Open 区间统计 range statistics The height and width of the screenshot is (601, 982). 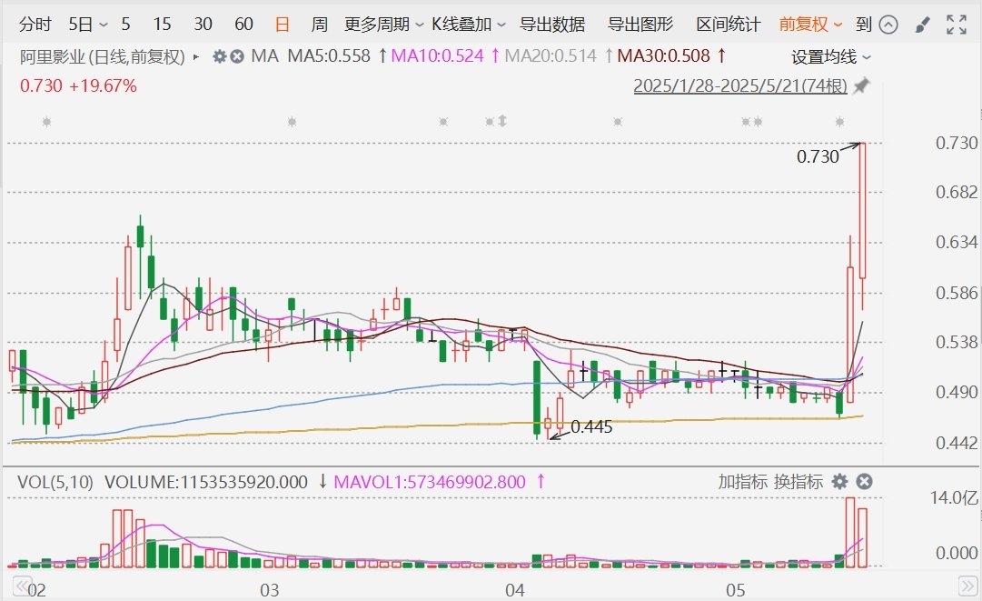[729, 25]
